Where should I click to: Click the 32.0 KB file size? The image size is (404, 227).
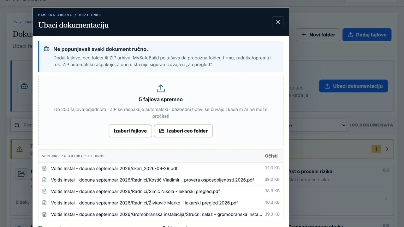272,168
